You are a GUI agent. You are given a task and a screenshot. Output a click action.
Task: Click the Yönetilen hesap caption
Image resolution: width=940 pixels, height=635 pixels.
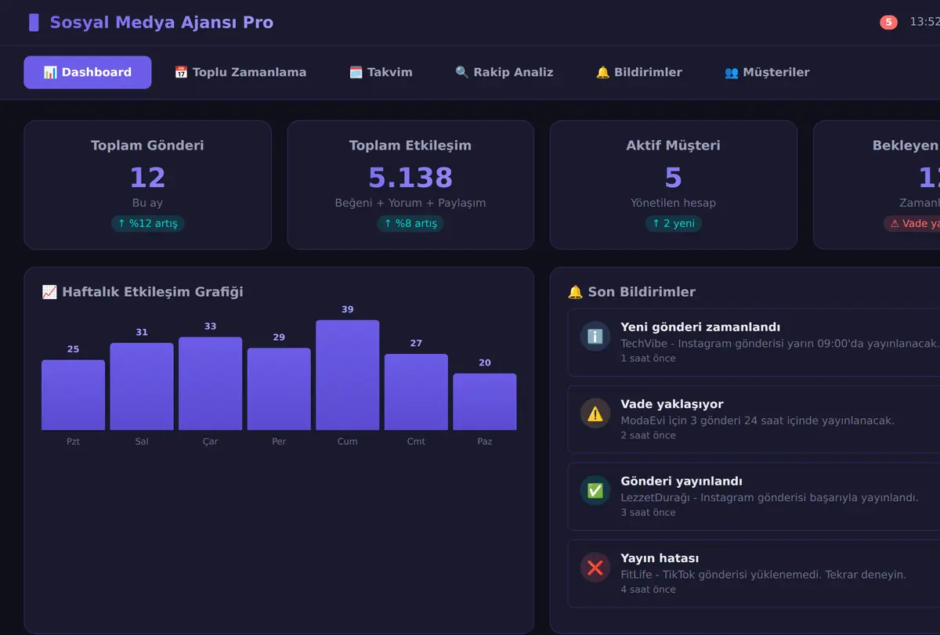click(x=674, y=203)
